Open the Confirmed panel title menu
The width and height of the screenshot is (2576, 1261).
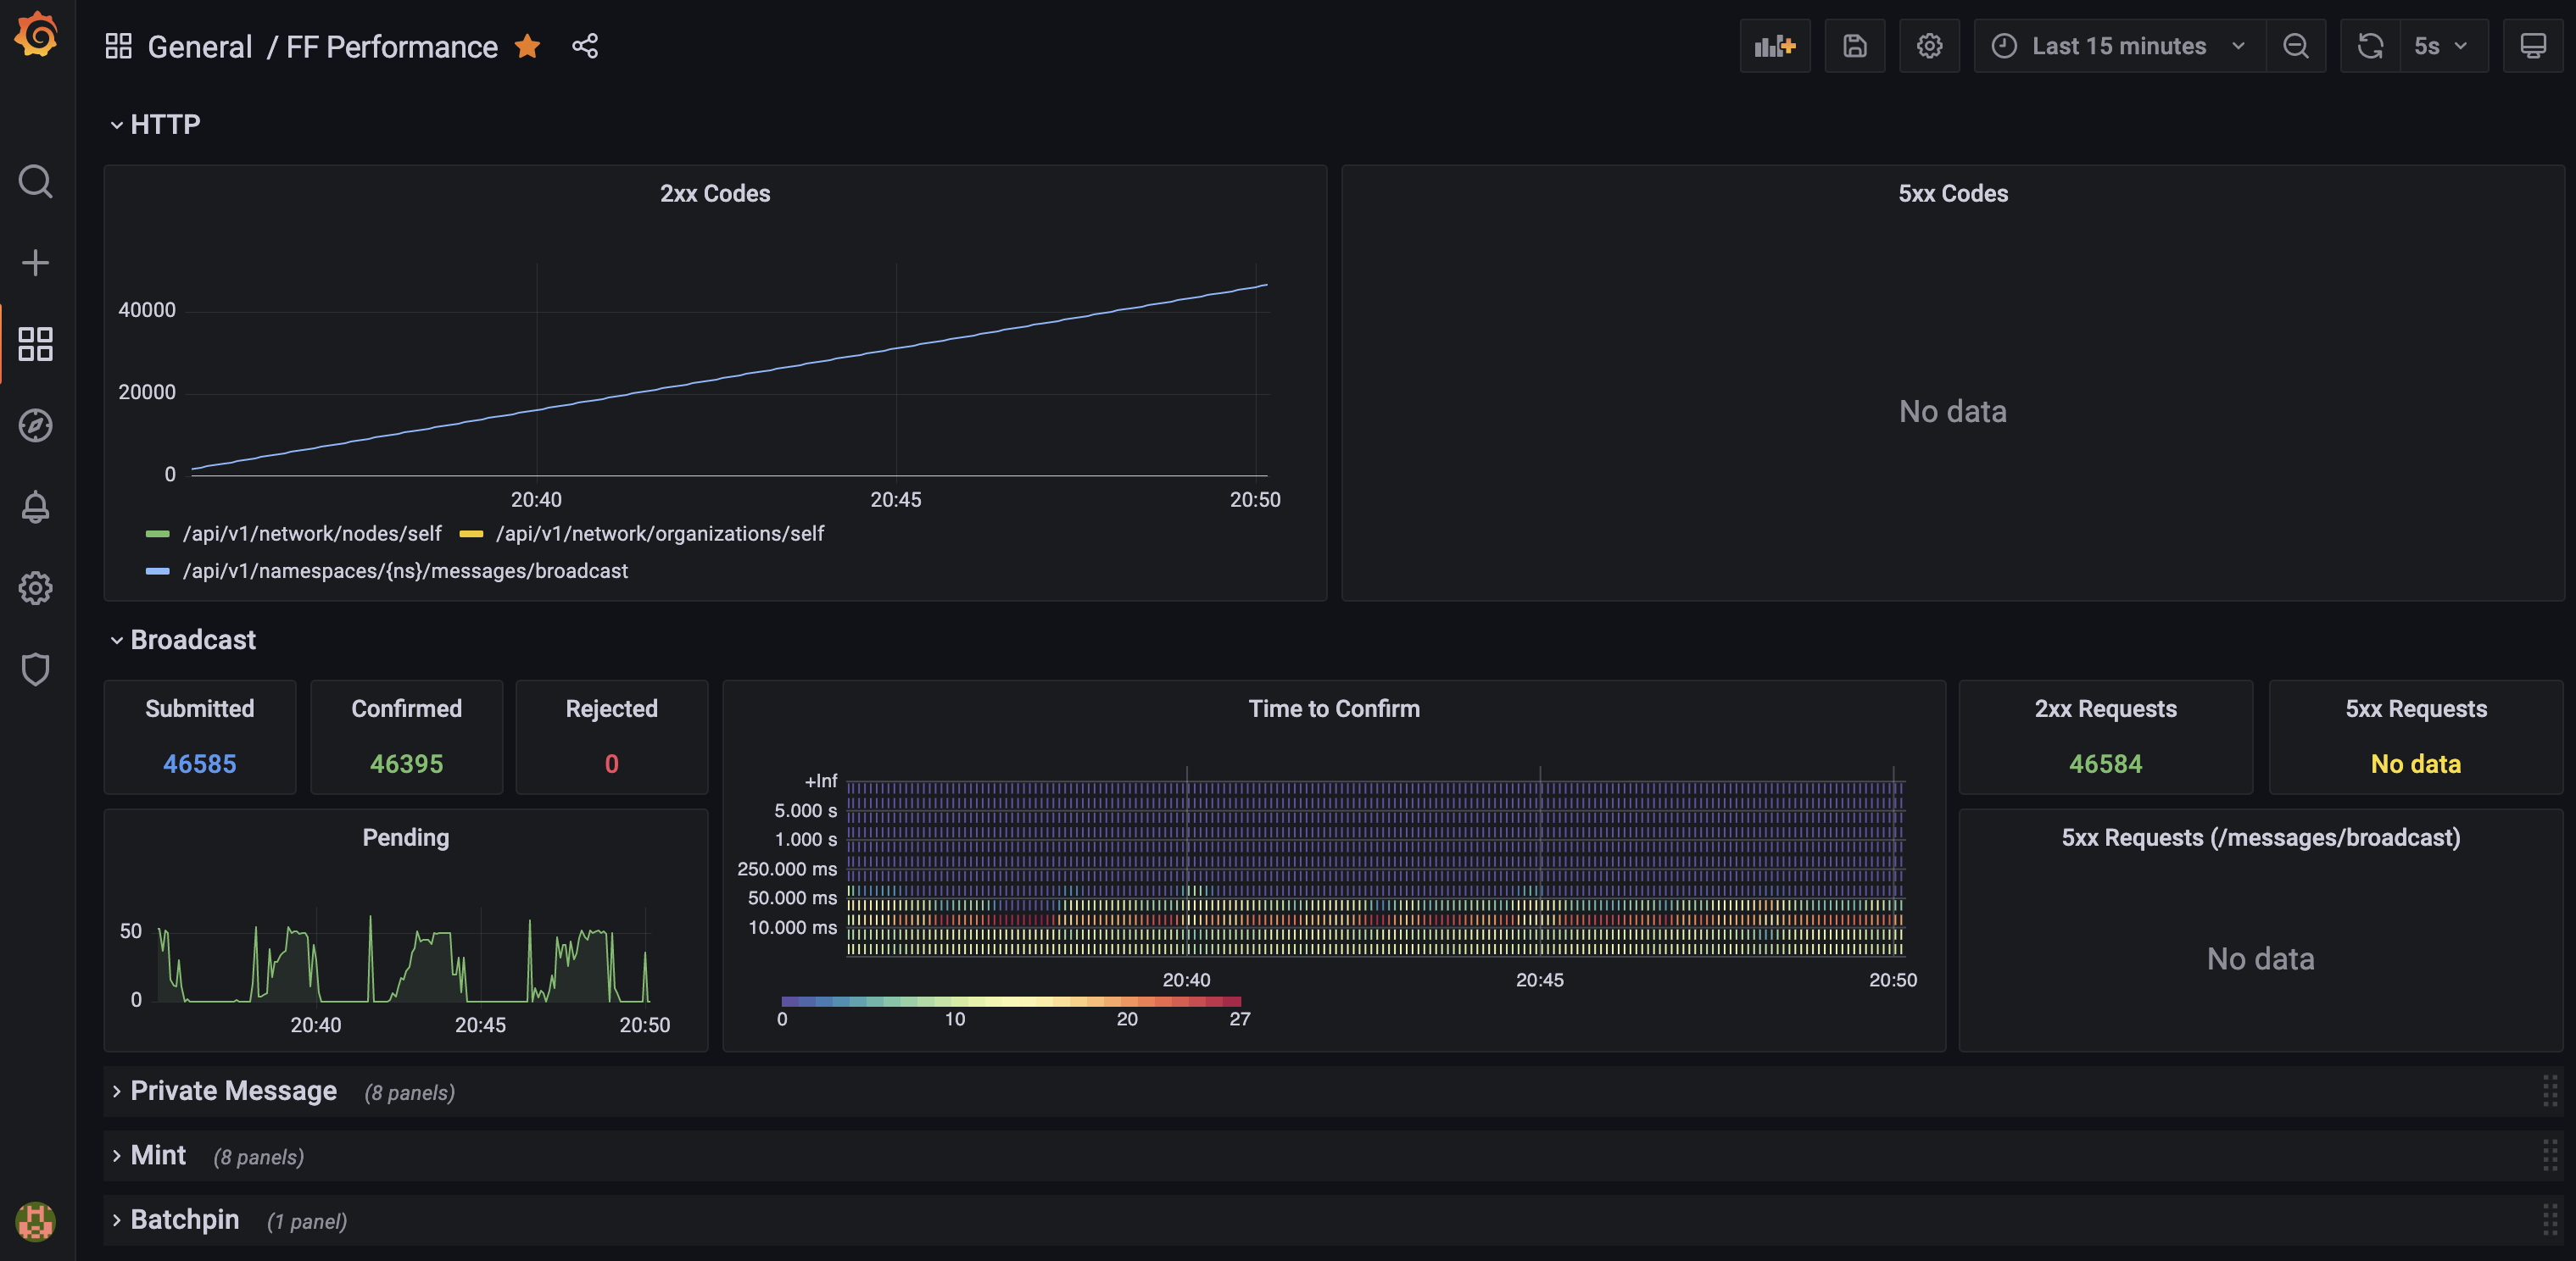click(x=407, y=708)
